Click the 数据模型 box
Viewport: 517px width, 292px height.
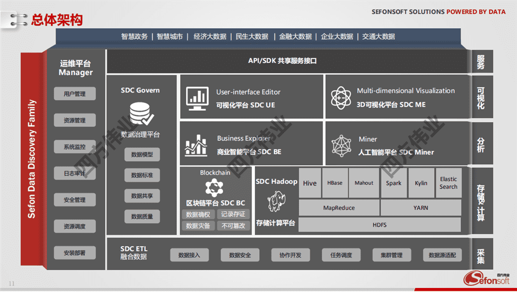tap(142, 155)
